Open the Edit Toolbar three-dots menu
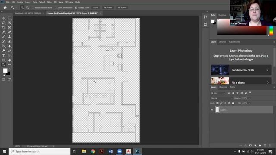The width and height of the screenshot is (276, 155). click(x=9, y=65)
